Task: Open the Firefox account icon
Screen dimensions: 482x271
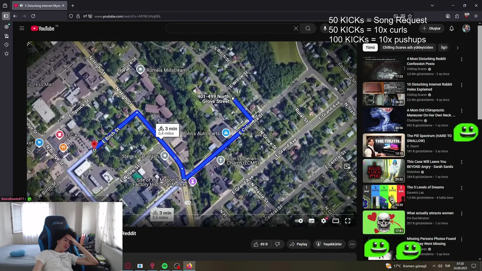Action: click(448, 16)
